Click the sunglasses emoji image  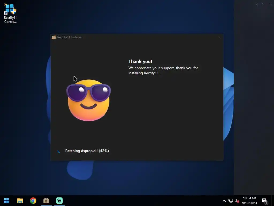89,100
